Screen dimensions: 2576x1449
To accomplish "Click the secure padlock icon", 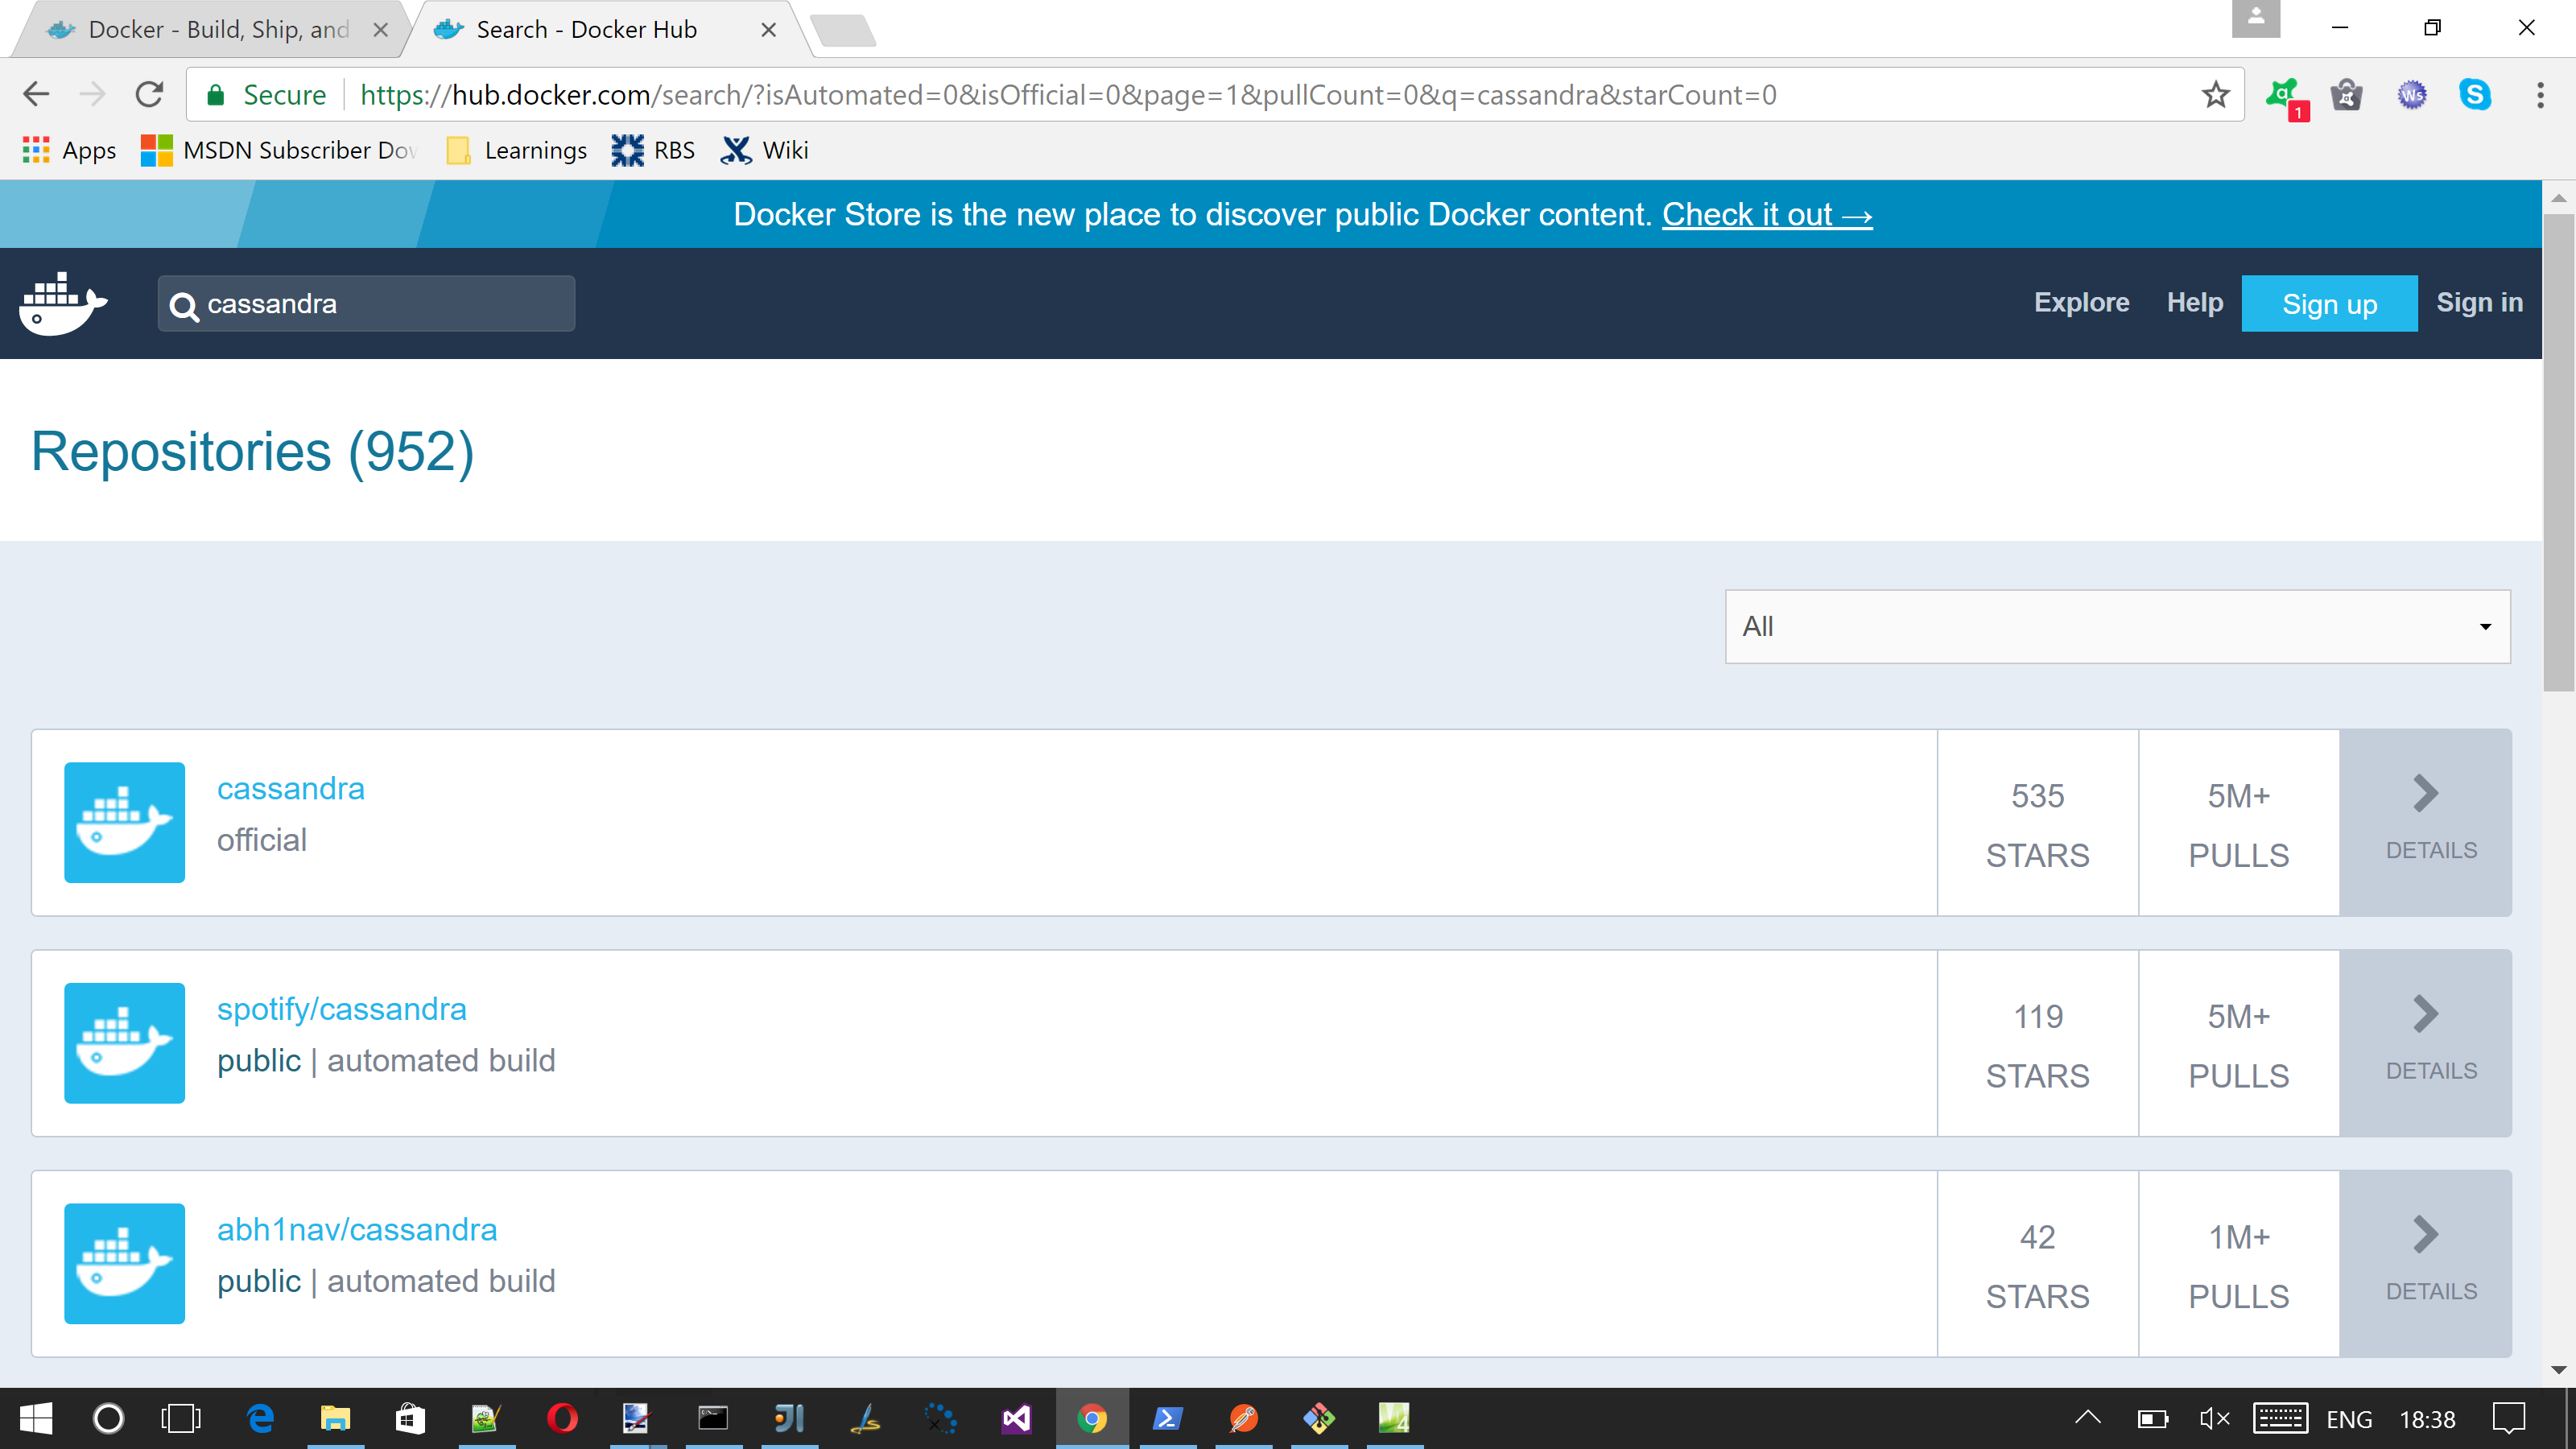I will pyautogui.click(x=215, y=95).
